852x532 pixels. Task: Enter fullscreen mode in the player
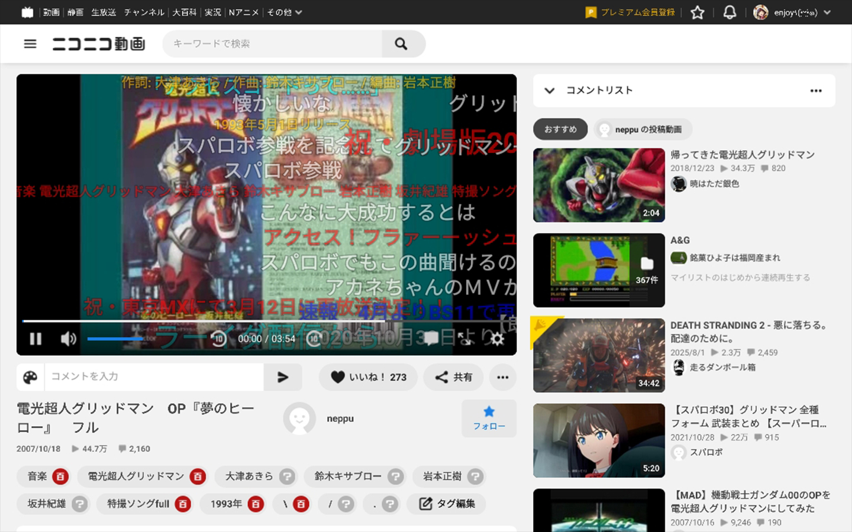(465, 339)
